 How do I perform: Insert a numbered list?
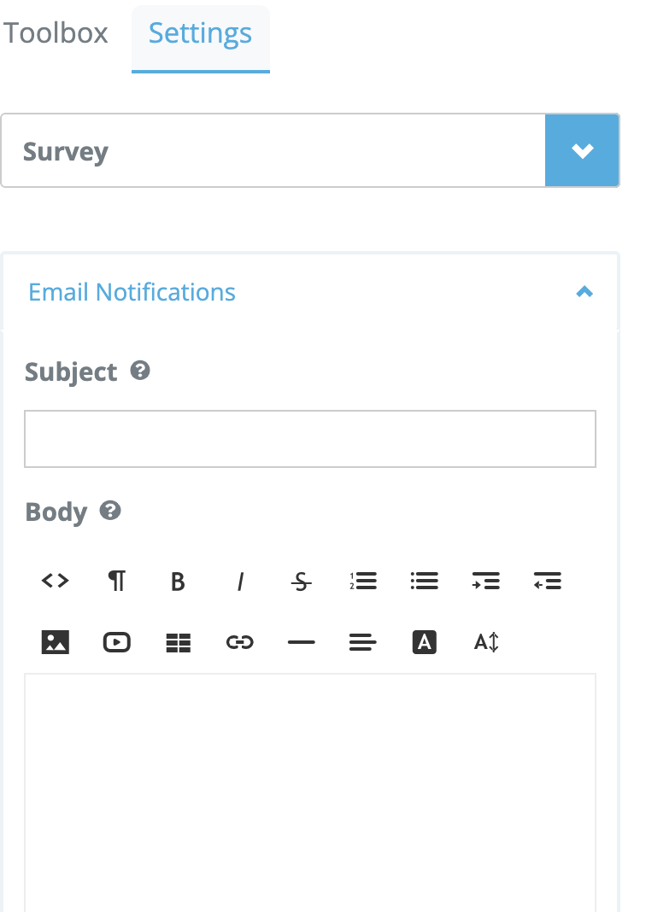[x=363, y=582]
